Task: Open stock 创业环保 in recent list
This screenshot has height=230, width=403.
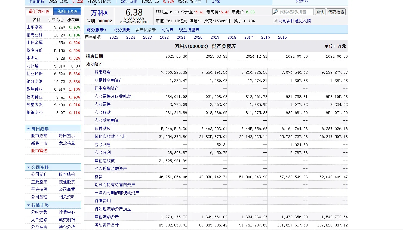Action: pos(35,74)
